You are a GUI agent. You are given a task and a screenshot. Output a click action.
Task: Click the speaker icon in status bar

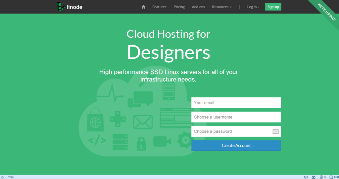pyautogui.click(x=306, y=177)
